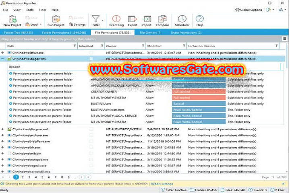290x193 pixels.
Task: Select CREATOR OWNER Full control cell
Action: (199, 92)
